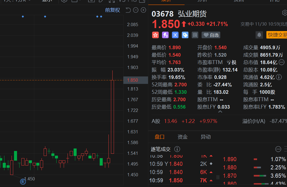Screen dimensions: 287x187
Task: Open the grey note bookmark icon
Action: (x=195, y=35)
